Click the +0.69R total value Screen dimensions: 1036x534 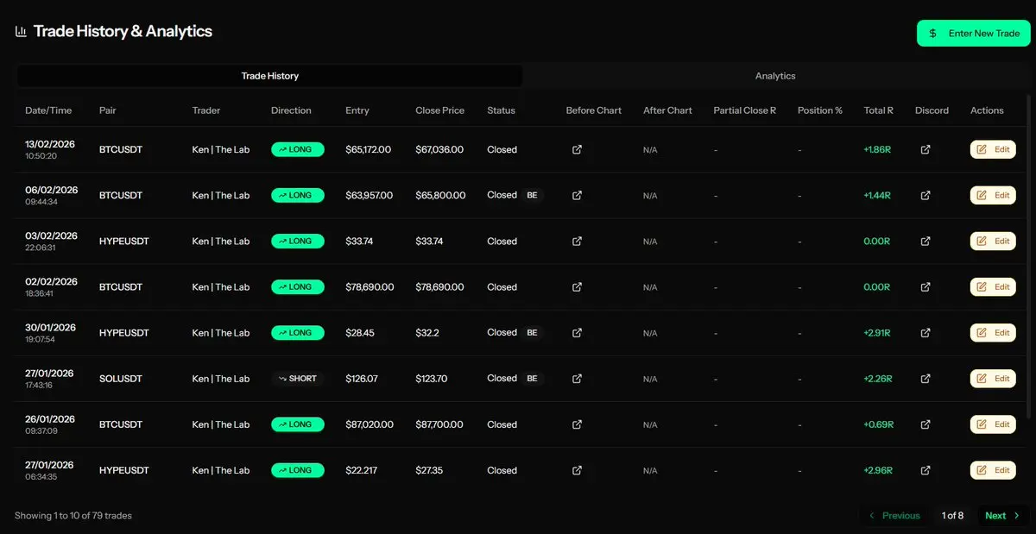pos(878,424)
